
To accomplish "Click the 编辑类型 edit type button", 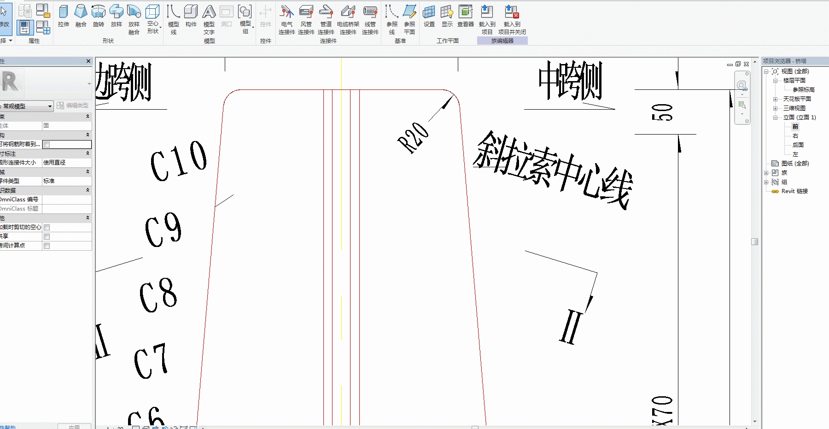I will click(x=73, y=106).
